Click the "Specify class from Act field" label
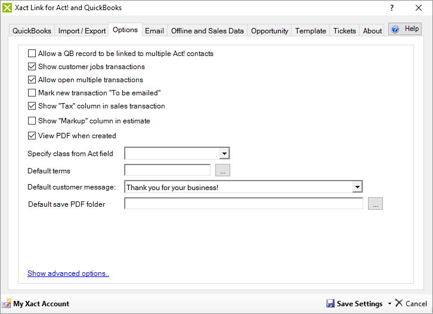Viewport: 433px width, 314px height. [x=70, y=154]
